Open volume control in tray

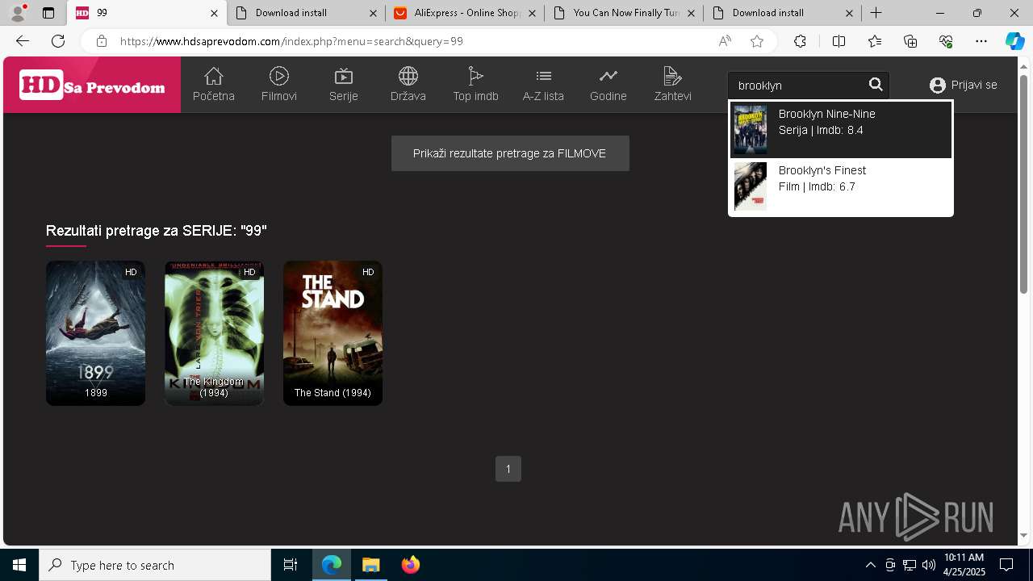pyautogui.click(x=929, y=565)
